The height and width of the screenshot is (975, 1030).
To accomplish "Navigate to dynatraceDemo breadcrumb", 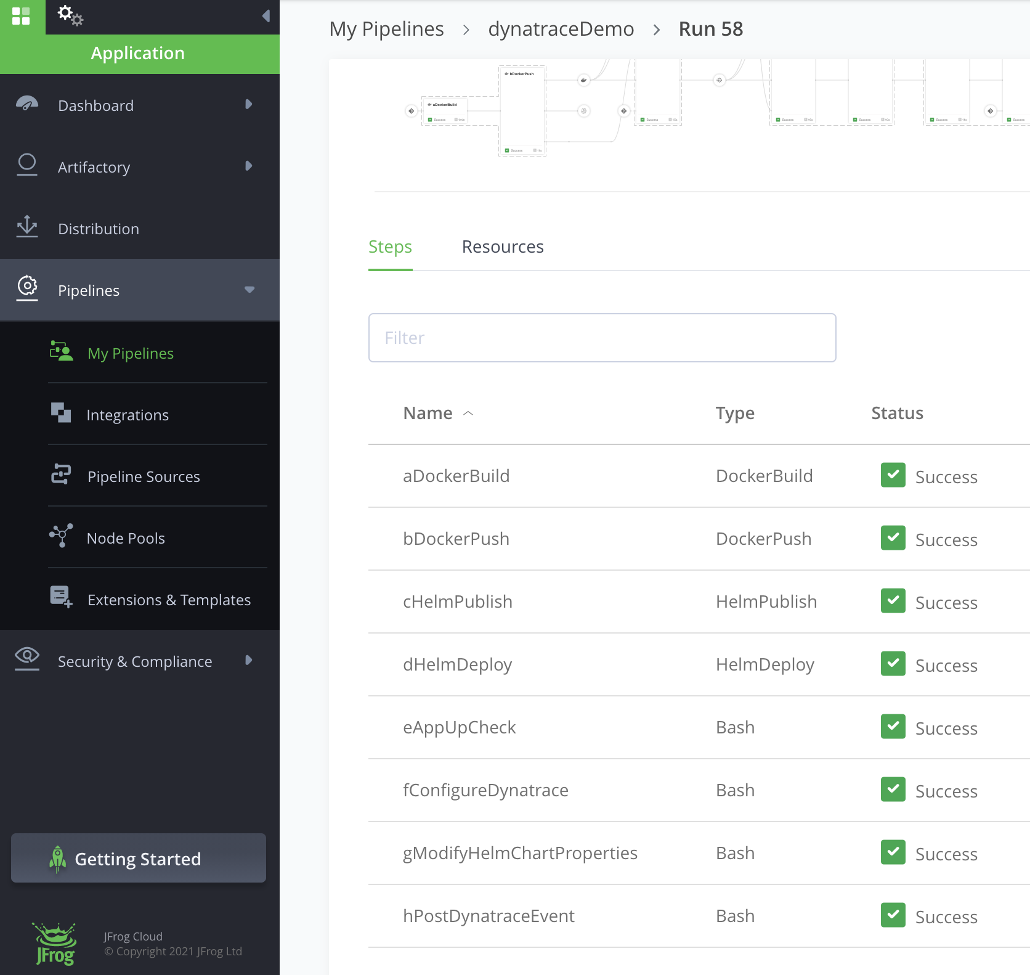I will (x=561, y=29).
